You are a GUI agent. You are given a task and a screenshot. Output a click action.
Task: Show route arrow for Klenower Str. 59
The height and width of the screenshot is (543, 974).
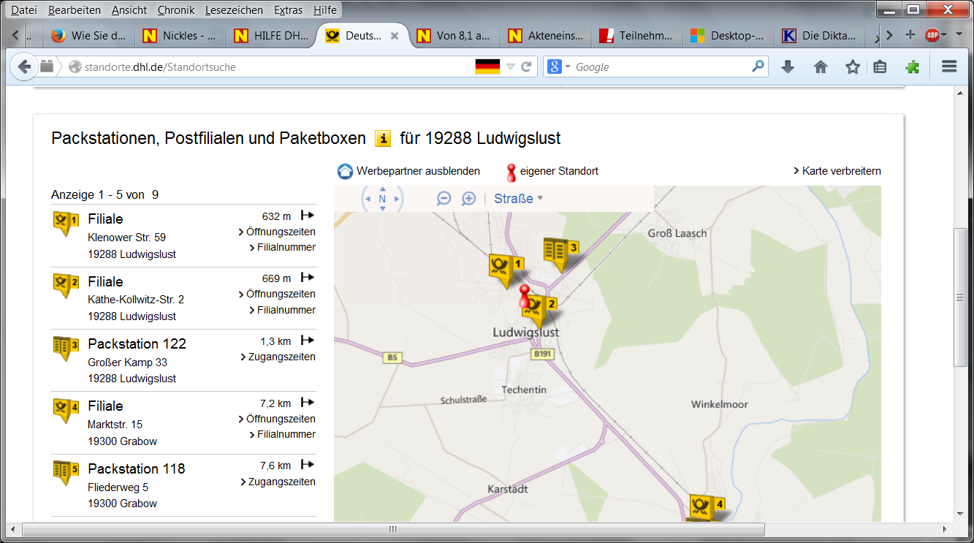pos(308,216)
